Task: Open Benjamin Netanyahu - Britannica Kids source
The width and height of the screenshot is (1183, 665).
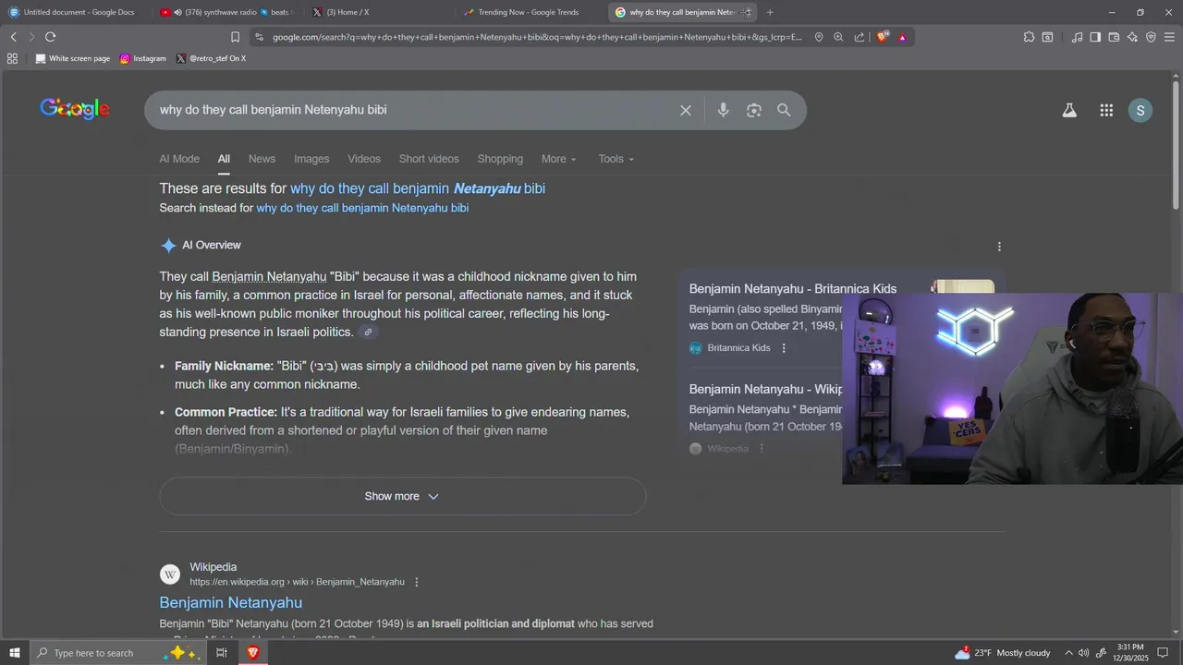Action: [x=793, y=288]
